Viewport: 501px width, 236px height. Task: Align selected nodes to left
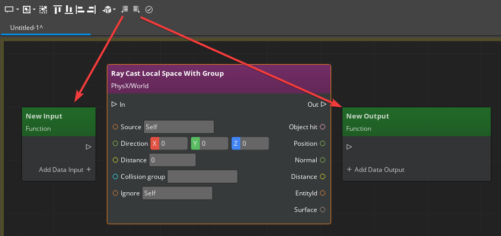(80, 10)
